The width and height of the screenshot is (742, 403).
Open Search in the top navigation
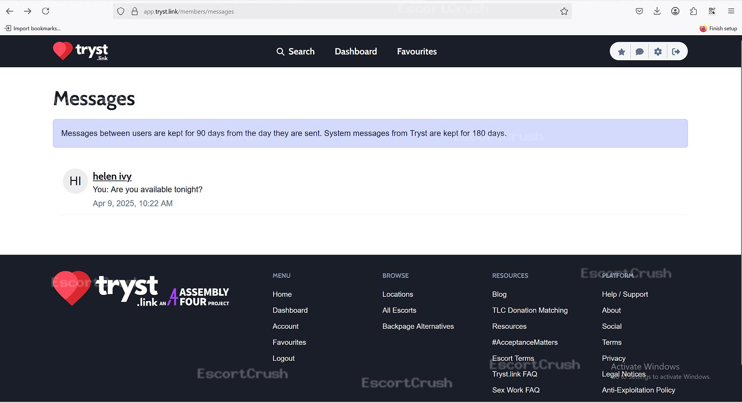point(295,51)
